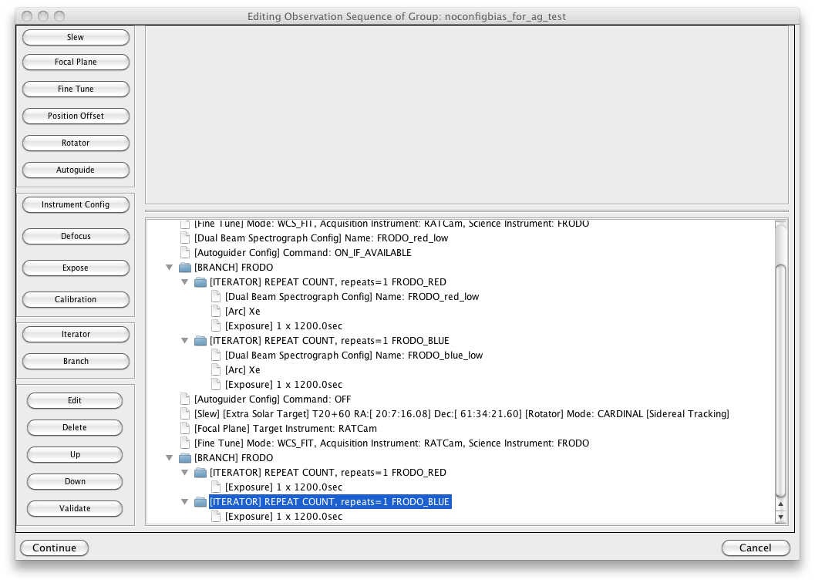815x583 pixels.
Task: Delete the selected sequence item
Action: [75, 427]
